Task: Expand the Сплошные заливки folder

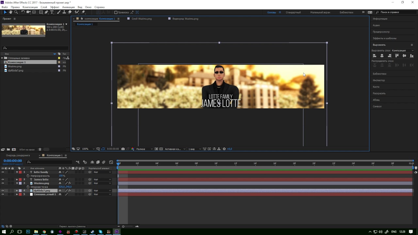Action: click(2, 58)
